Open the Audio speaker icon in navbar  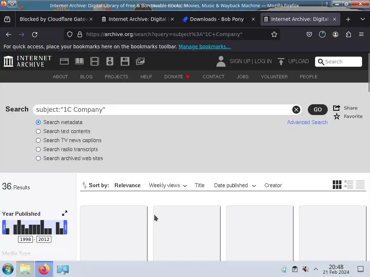(110, 61)
